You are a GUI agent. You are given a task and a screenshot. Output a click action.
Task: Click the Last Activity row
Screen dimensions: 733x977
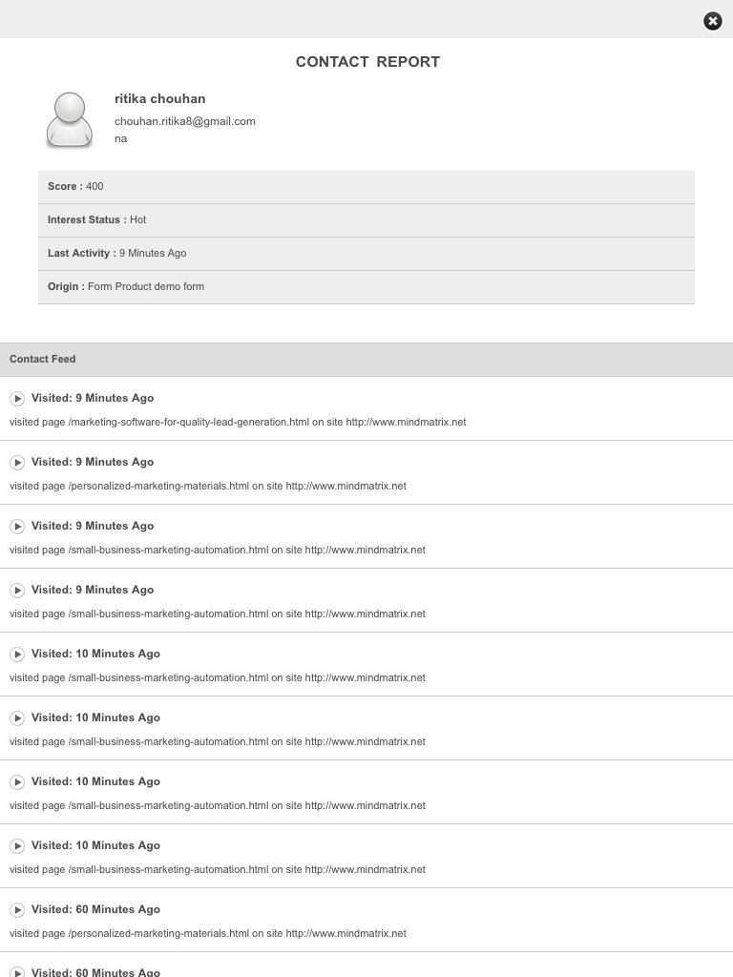click(366, 254)
